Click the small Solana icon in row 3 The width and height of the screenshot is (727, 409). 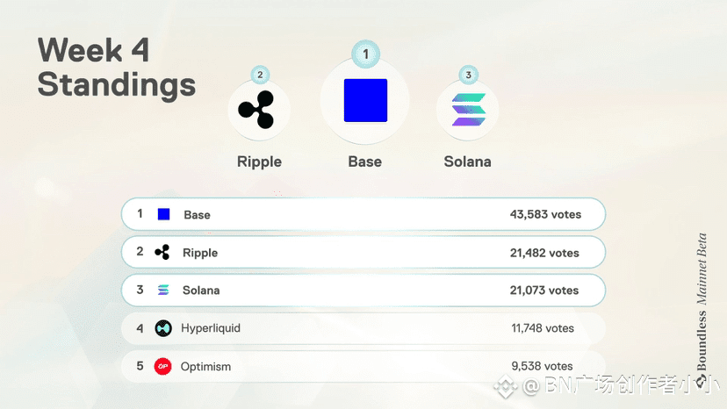click(x=163, y=291)
